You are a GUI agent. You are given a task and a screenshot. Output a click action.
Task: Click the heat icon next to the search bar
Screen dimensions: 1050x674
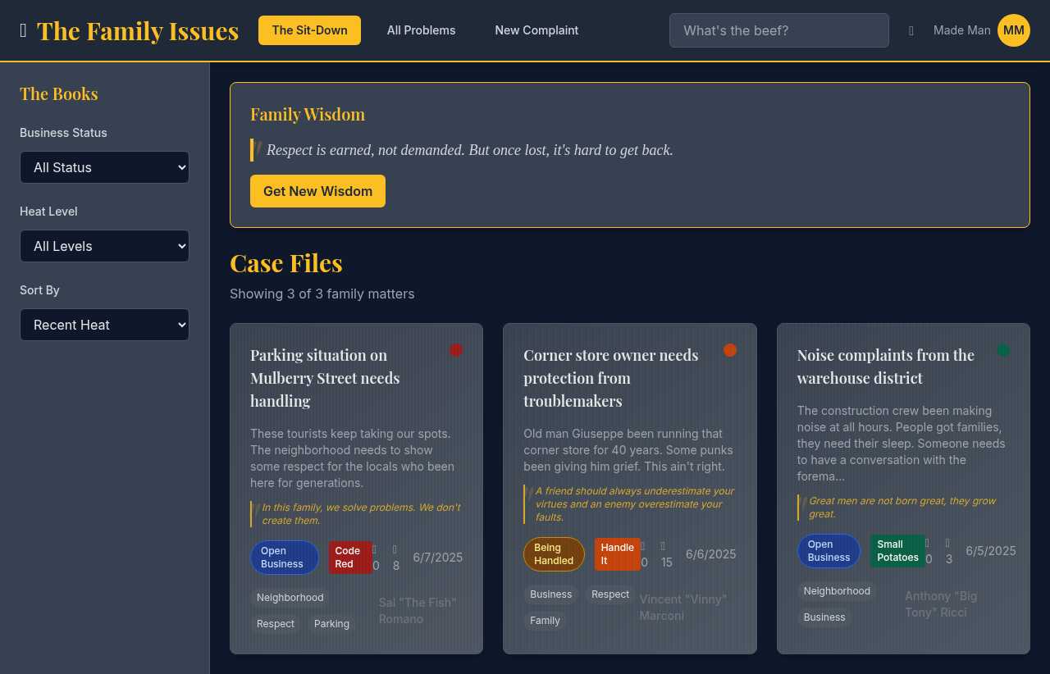click(911, 30)
